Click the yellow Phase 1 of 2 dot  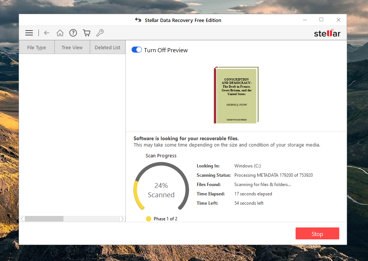(x=149, y=219)
